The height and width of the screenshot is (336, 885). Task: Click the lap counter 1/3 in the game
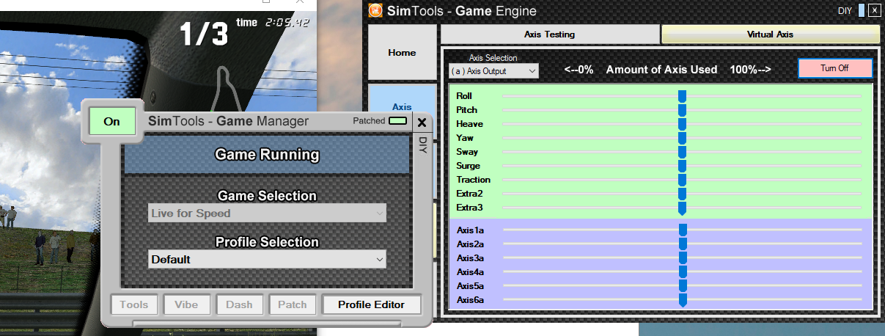coord(205,34)
